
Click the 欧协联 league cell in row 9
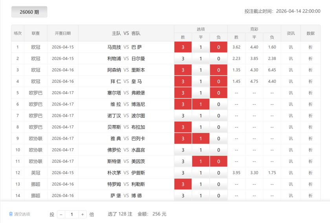36,139
